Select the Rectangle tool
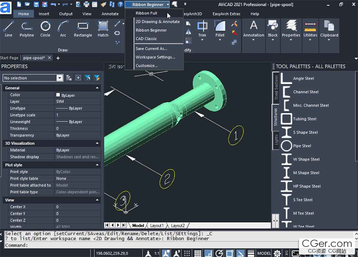This screenshot has width=358, height=257. (x=83, y=29)
